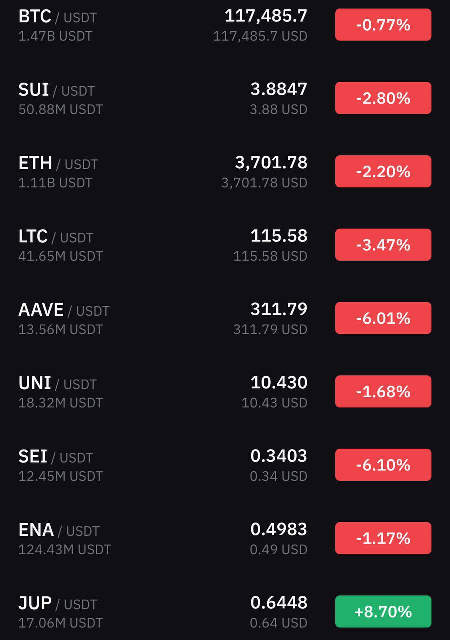
Task: Tap the ETH -2.20% change badge
Action: coord(383,171)
